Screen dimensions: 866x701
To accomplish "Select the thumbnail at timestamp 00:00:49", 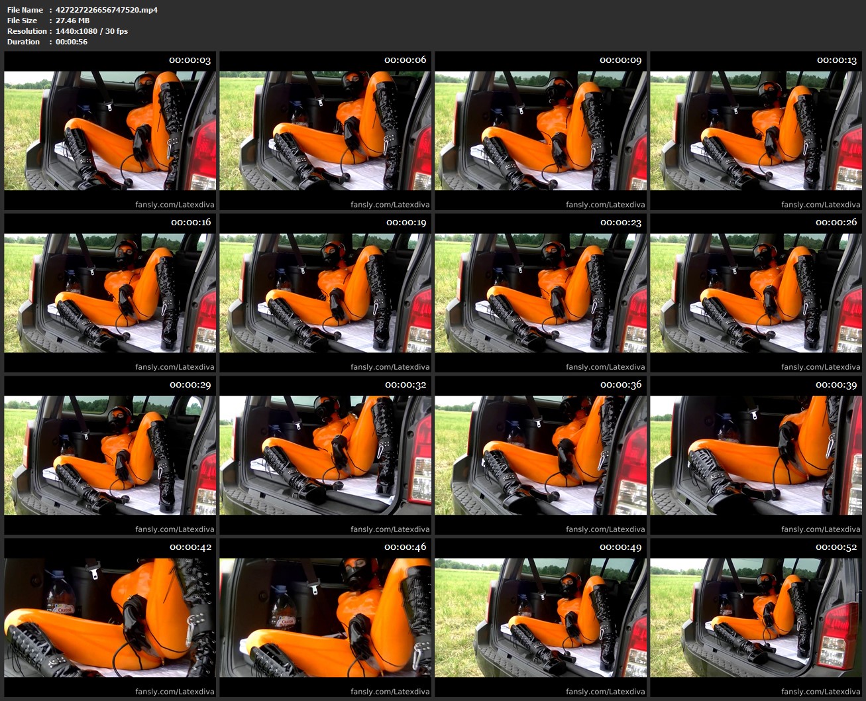I will pos(541,618).
